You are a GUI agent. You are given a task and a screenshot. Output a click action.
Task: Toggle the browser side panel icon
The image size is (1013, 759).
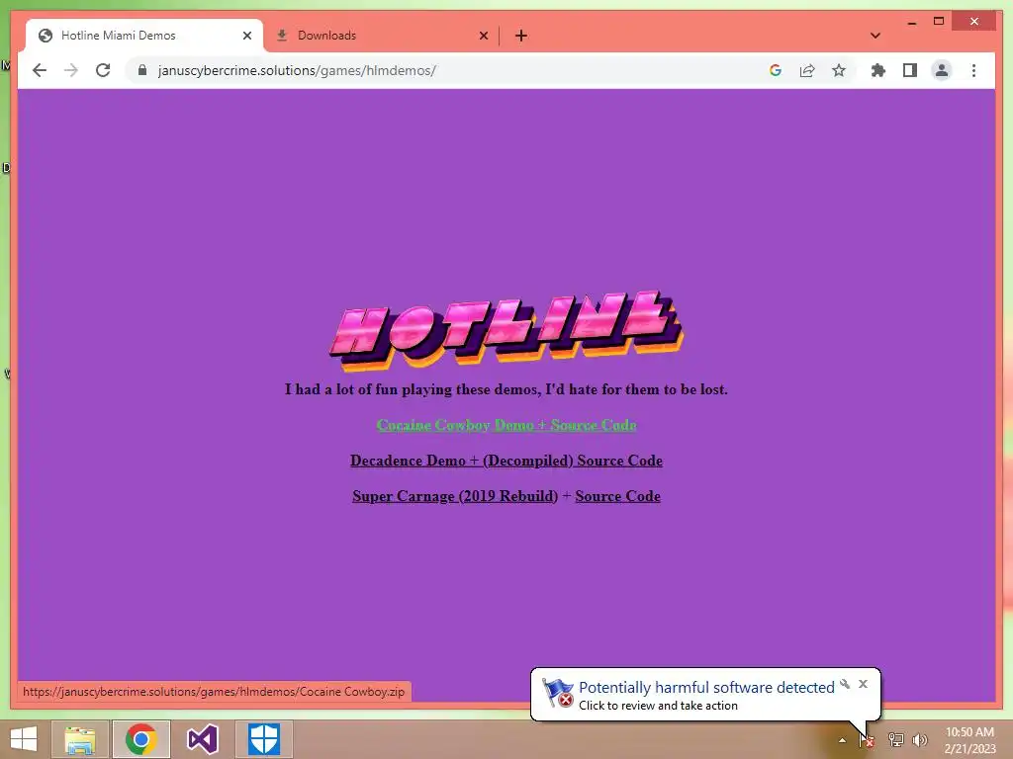coord(910,70)
